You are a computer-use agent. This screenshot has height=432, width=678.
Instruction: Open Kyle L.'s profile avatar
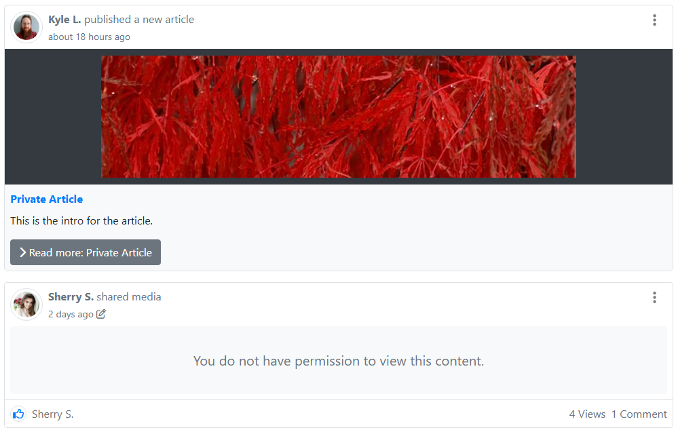pyautogui.click(x=26, y=27)
